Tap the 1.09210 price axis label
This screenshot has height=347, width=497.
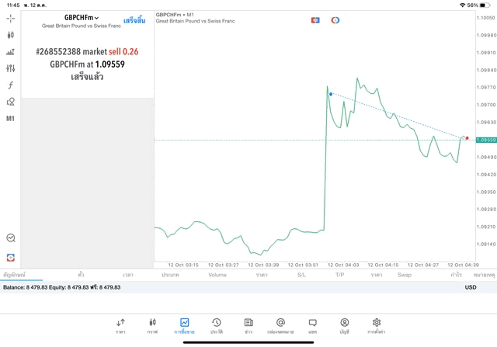(486, 227)
